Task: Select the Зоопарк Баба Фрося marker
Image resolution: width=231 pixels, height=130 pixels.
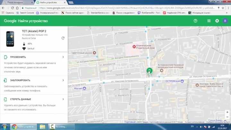Action: [197, 85]
